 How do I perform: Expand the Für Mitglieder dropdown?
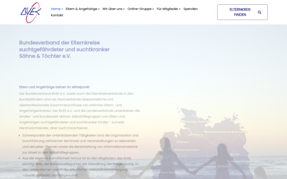click(168, 9)
